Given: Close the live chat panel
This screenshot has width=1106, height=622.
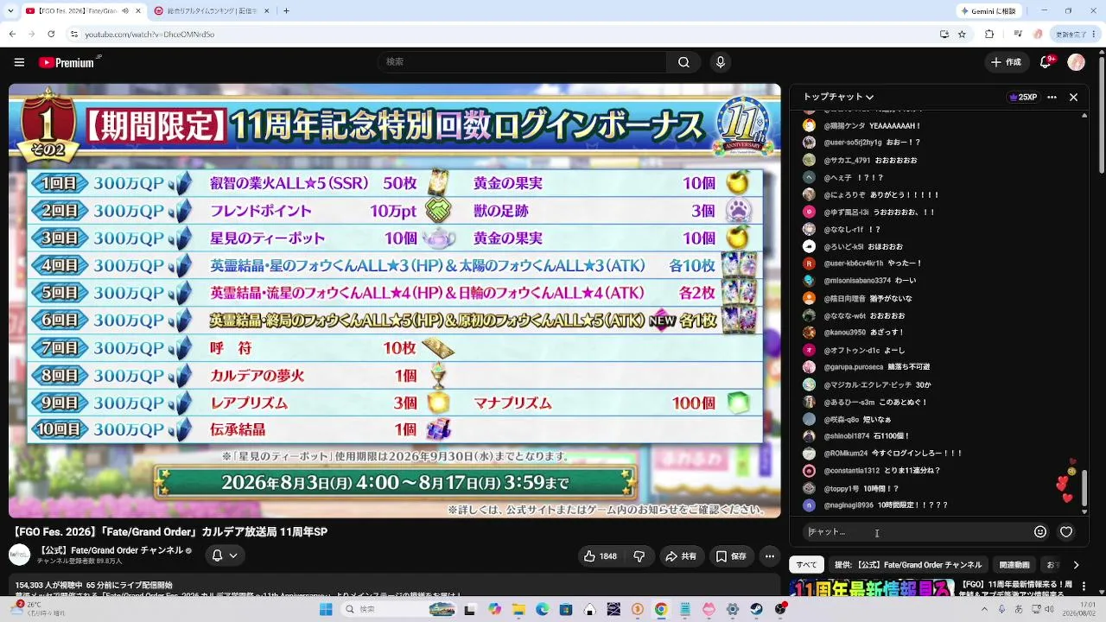Looking at the screenshot, I should pos(1073,98).
